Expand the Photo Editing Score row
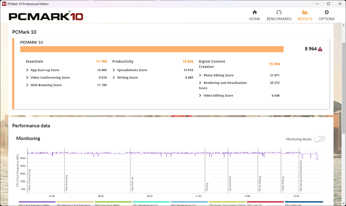The width and height of the screenshot is (346, 206). click(x=200, y=75)
